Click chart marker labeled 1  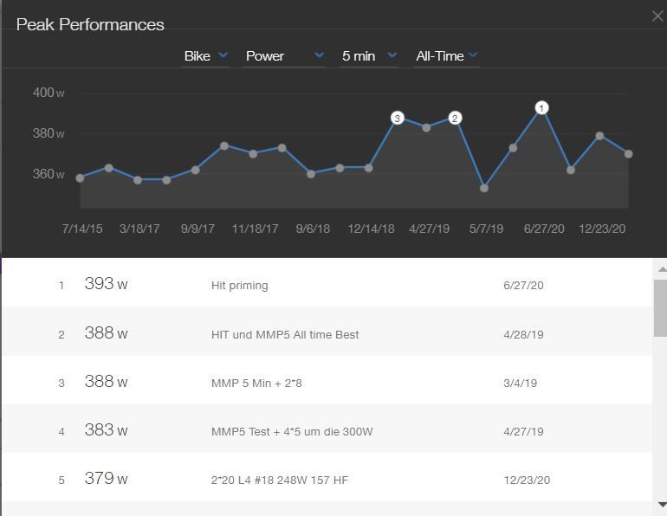541,108
